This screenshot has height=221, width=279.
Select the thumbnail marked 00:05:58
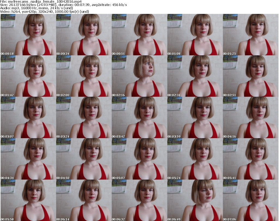[x=28, y=200]
